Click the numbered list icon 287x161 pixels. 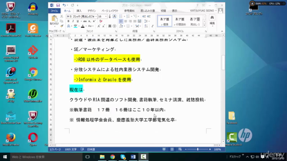(128, 17)
